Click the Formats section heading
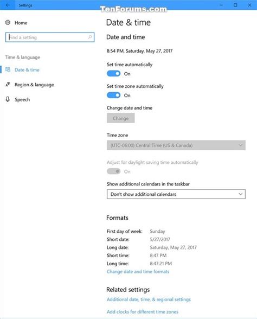This screenshot has height=319, width=257. coord(117,218)
